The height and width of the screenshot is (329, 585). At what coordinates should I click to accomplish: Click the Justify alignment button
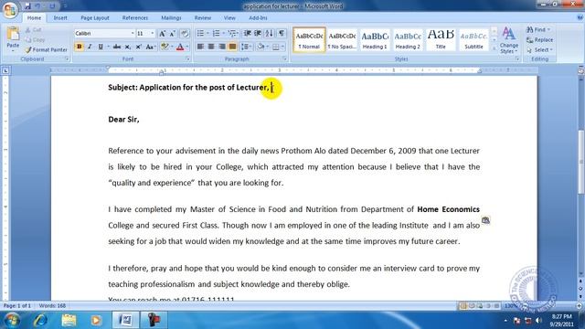point(232,47)
